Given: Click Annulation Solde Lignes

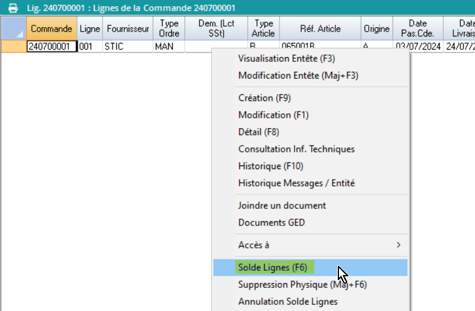Looking at the screenshot, I should click(x=287, y=302).
